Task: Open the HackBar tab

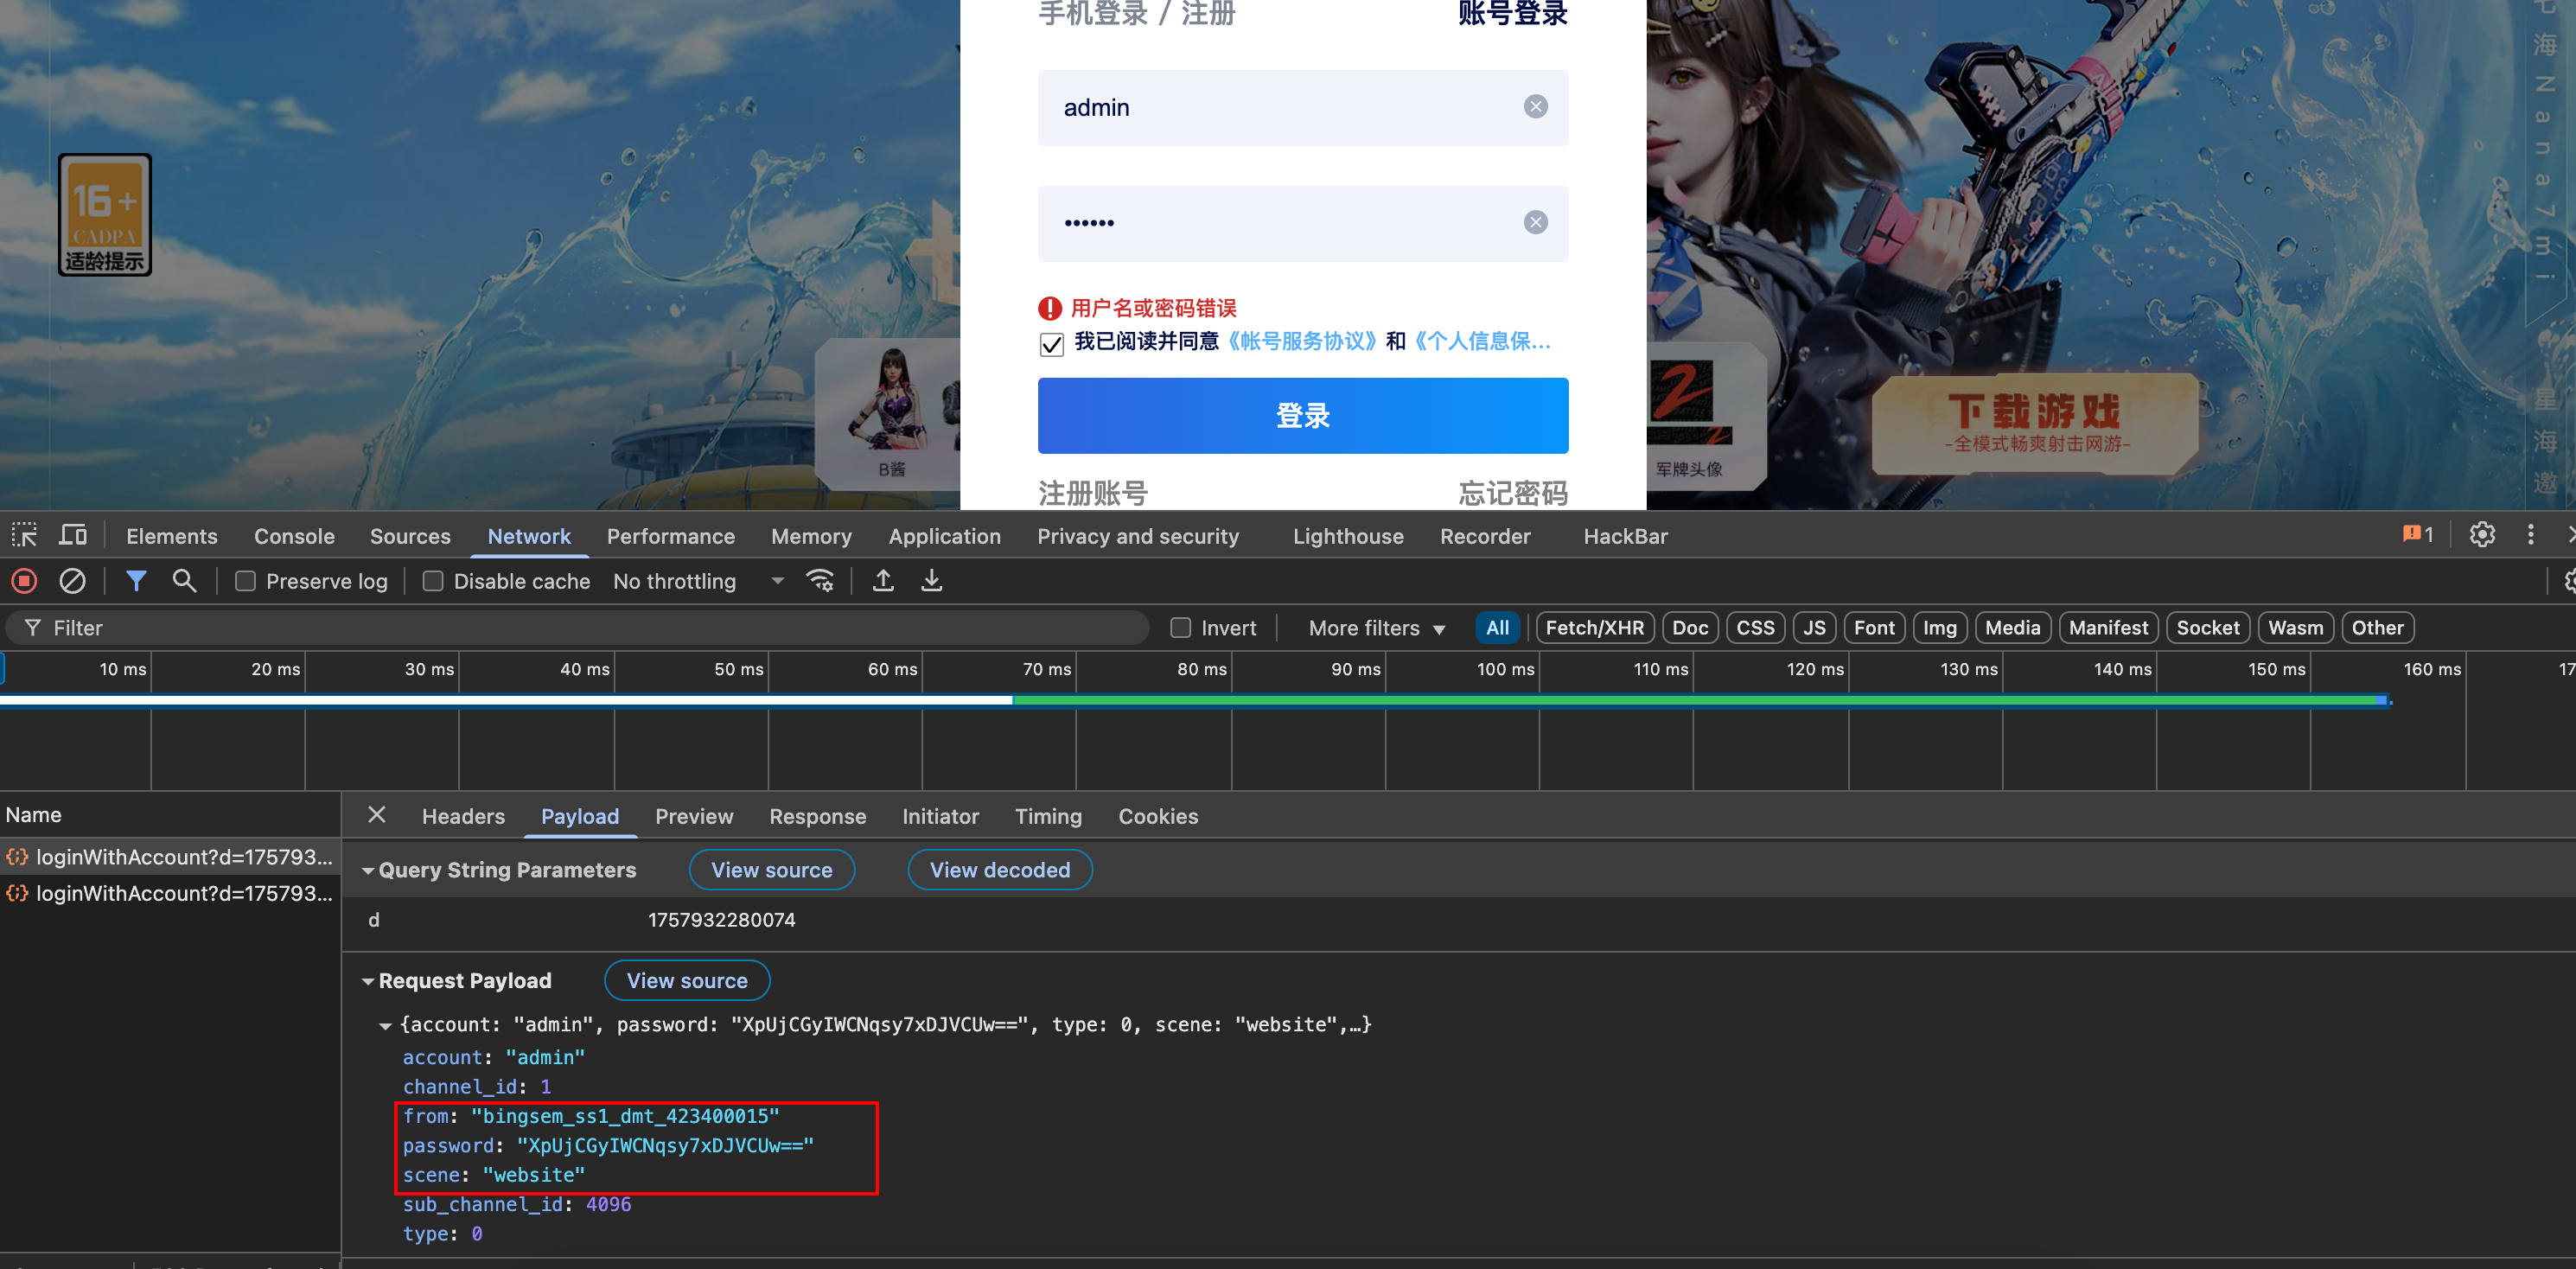Action: pyautogui.click(x=1625, y=536)
